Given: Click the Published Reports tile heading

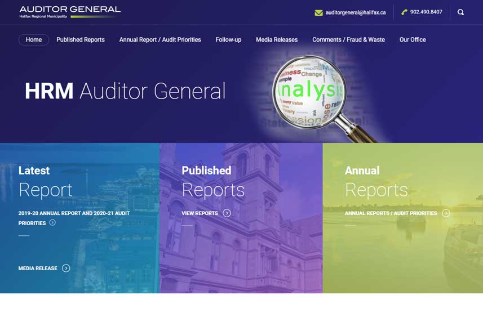Looking at the screenshot, I should pos(213,182).
